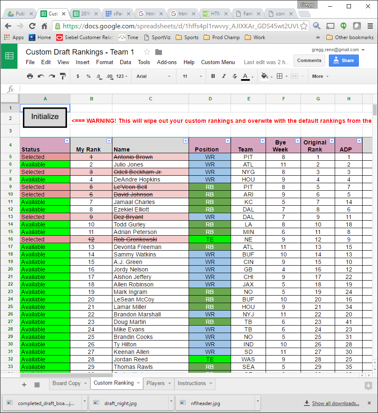Format as currency with dollar icon
The image size is (378, 413).
(x=78, y=76)
